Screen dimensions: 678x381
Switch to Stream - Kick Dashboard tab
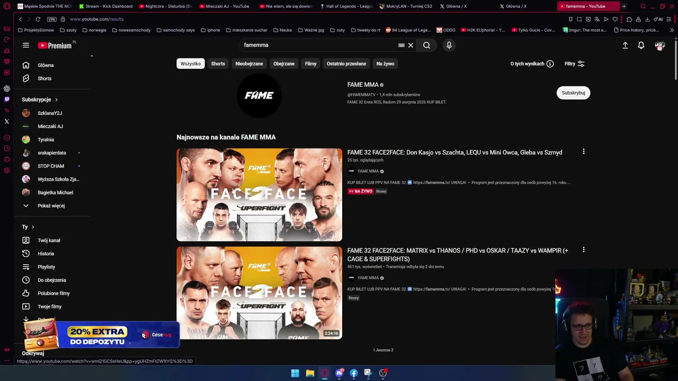click(105, 6)
